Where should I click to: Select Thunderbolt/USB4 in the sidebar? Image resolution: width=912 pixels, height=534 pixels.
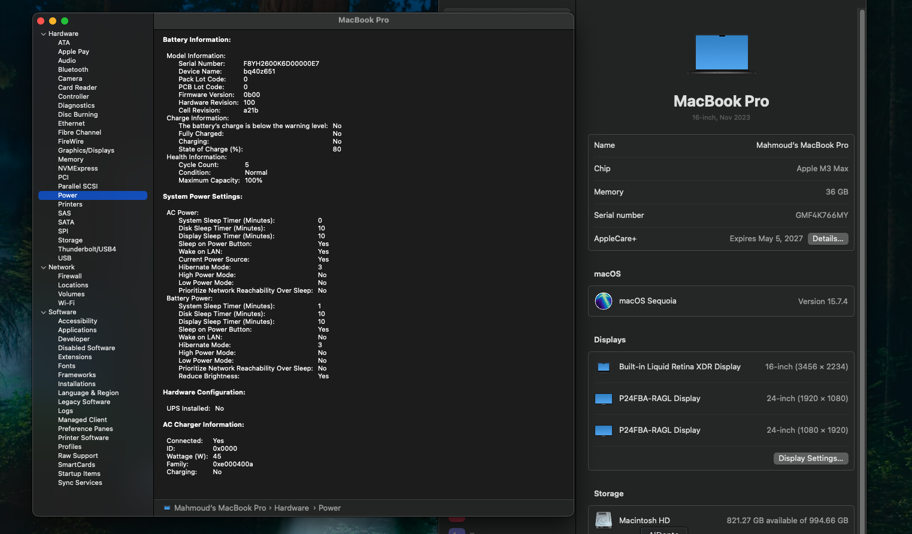coord(87,250)
